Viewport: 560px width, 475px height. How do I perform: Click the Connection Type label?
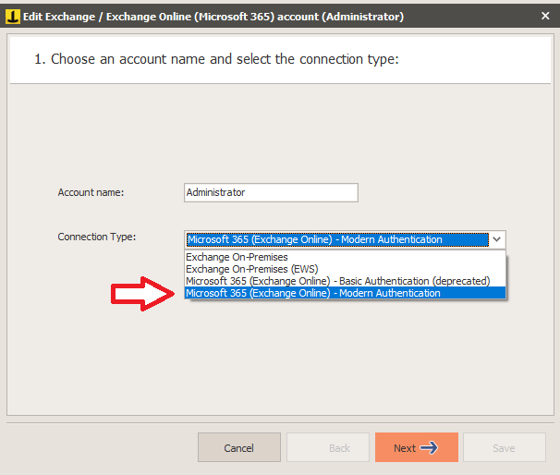click(x=97, y=237)
